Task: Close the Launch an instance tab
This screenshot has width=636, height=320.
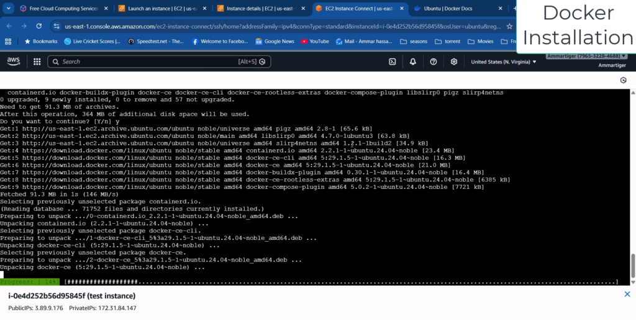Action: (x=204, y=9)
